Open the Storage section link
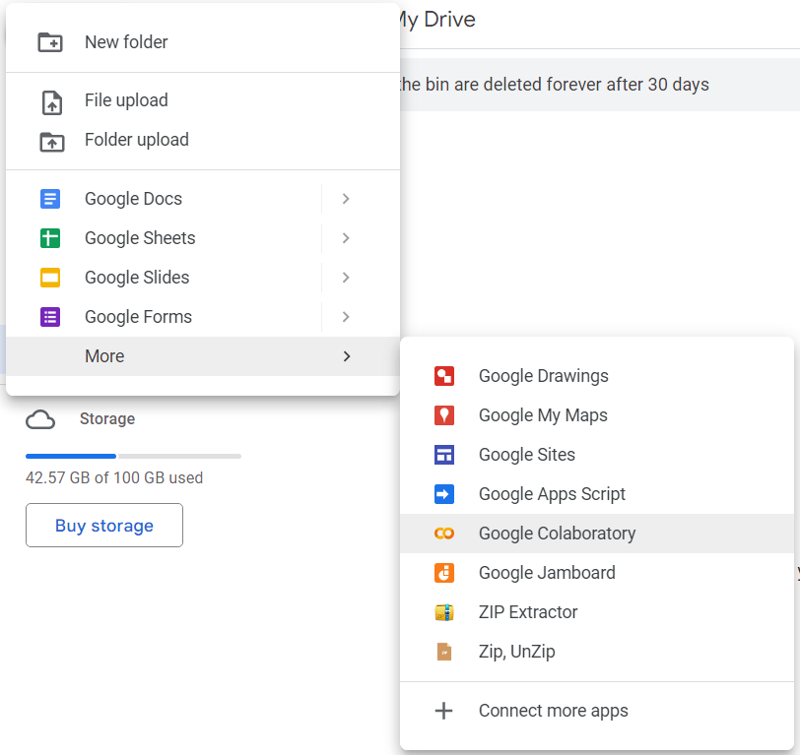The image size is (800, 755). [107, 419]
